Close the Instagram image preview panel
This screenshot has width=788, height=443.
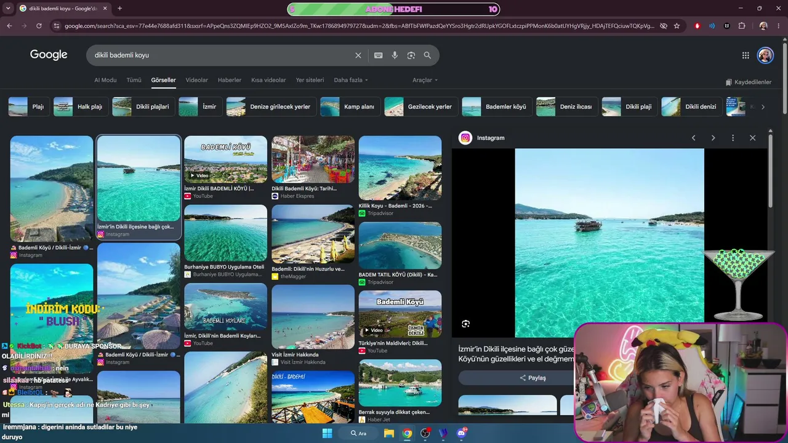coord(752,138)
